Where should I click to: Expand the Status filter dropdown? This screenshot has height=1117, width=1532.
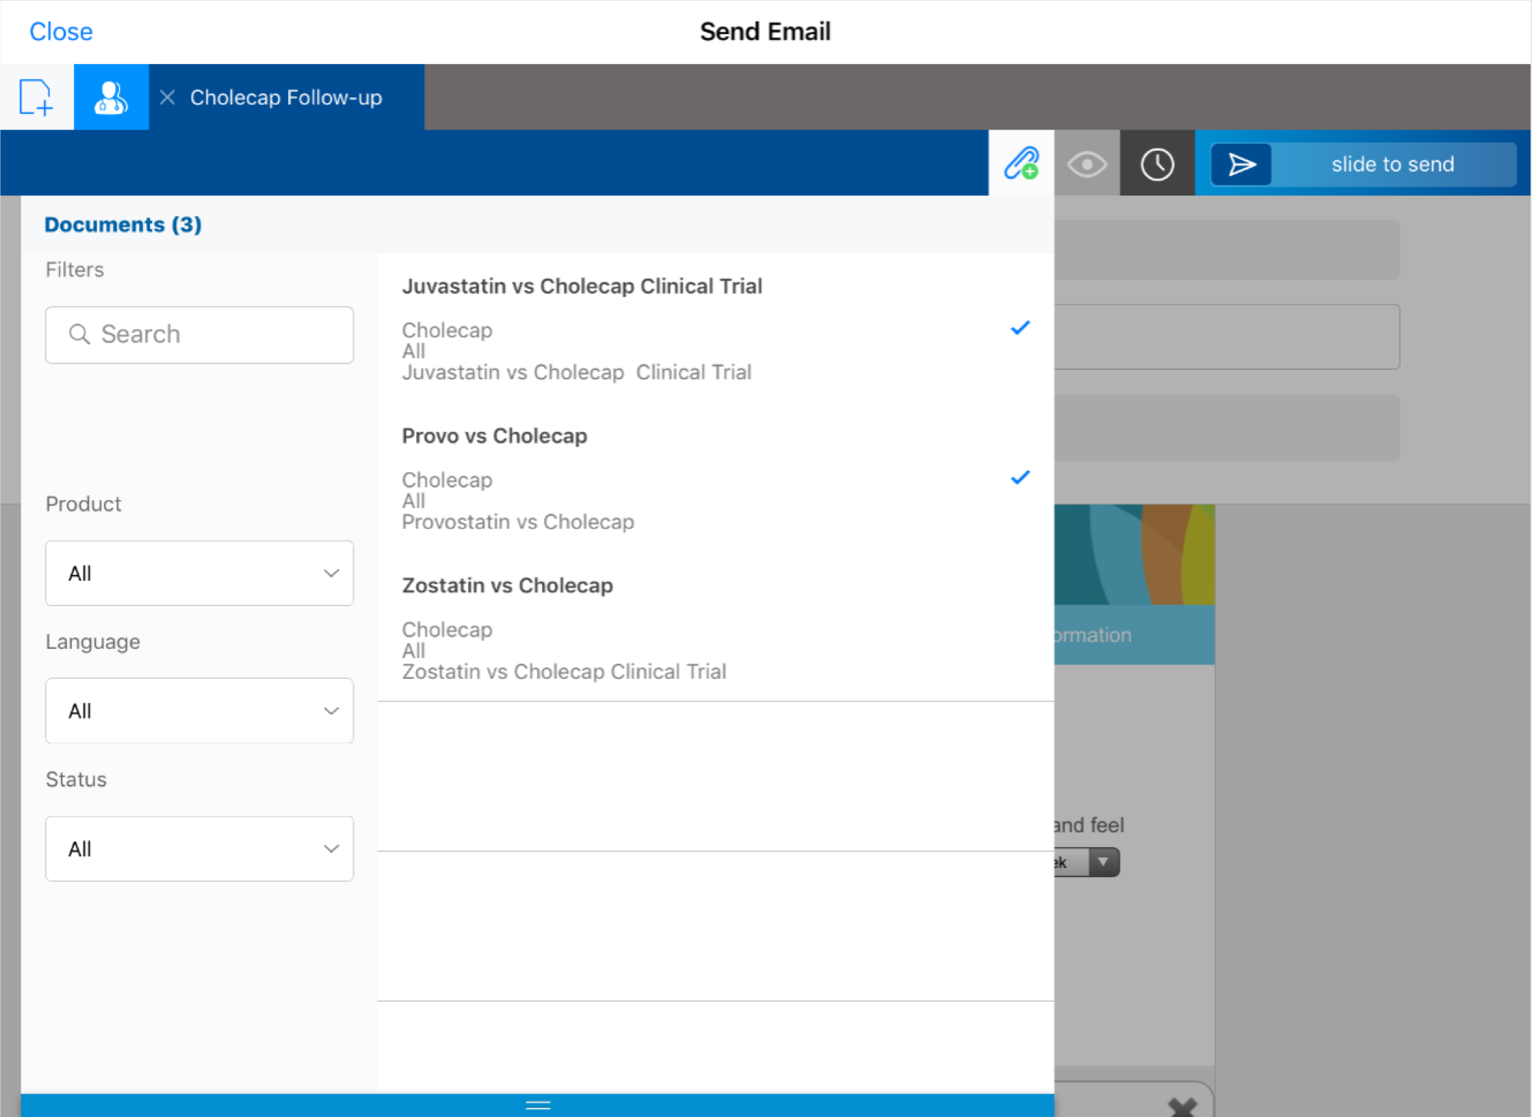199,849
